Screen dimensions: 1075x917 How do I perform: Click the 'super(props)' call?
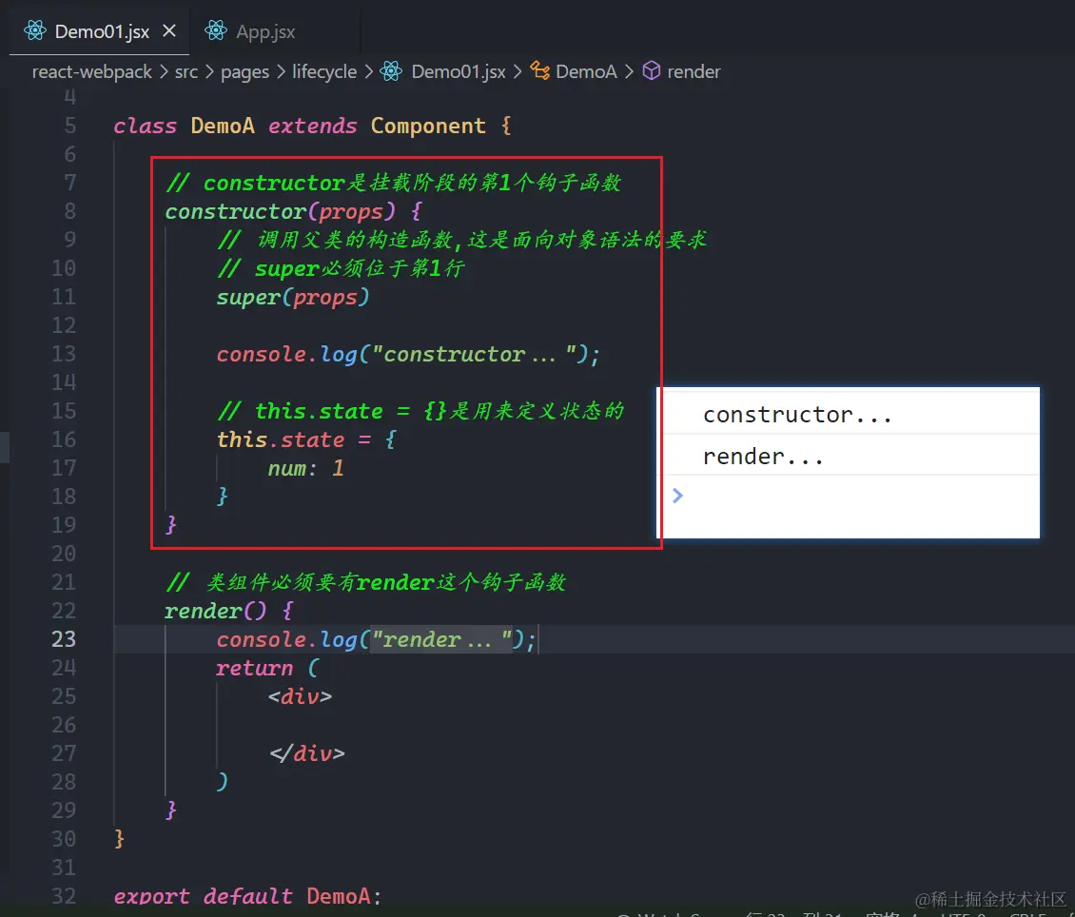tap(293, 298)
